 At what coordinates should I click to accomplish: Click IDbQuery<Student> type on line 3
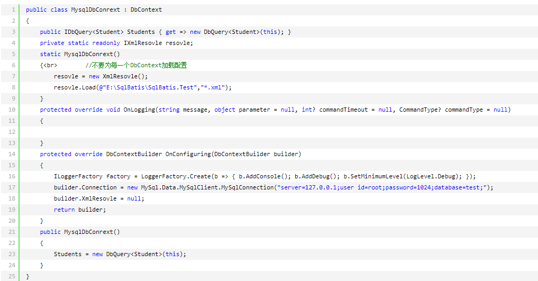tap(94, 32)
